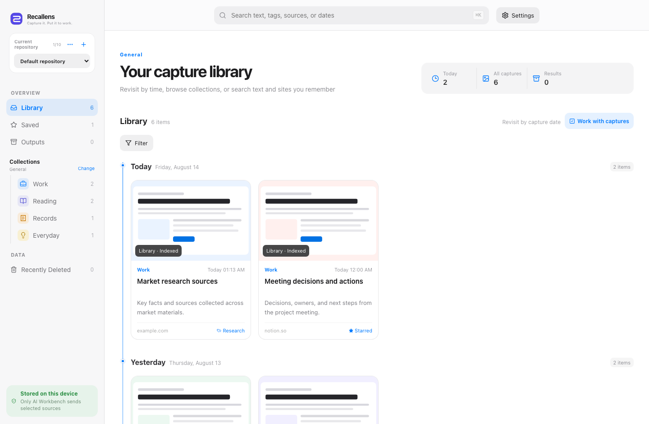Click the example.com source text

152,331
